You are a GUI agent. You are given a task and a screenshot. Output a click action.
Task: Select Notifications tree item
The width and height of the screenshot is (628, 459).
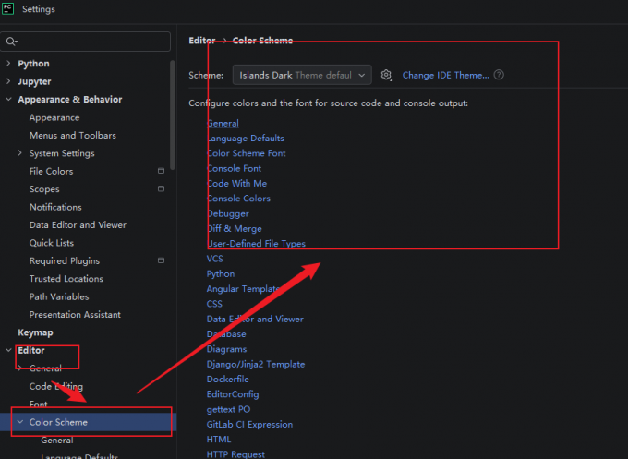click(55, 207)
